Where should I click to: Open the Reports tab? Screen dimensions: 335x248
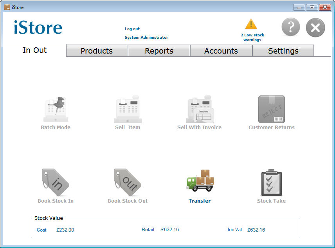159,51
